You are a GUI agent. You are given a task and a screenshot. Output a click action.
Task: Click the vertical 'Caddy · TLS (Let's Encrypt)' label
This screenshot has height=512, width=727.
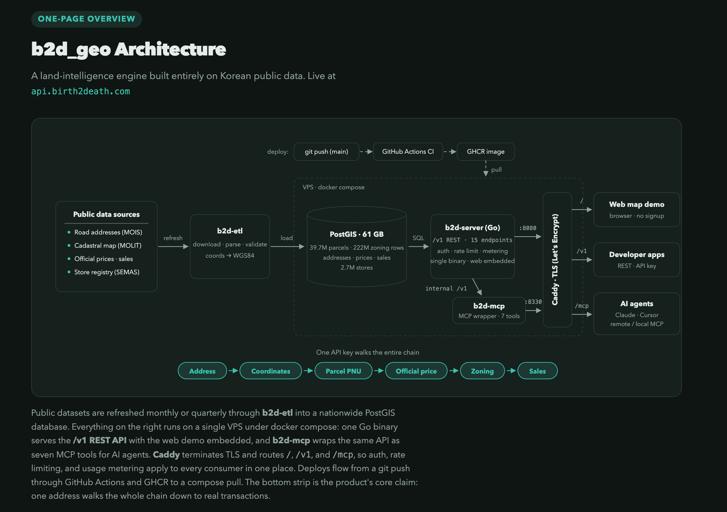coord(555,260)
